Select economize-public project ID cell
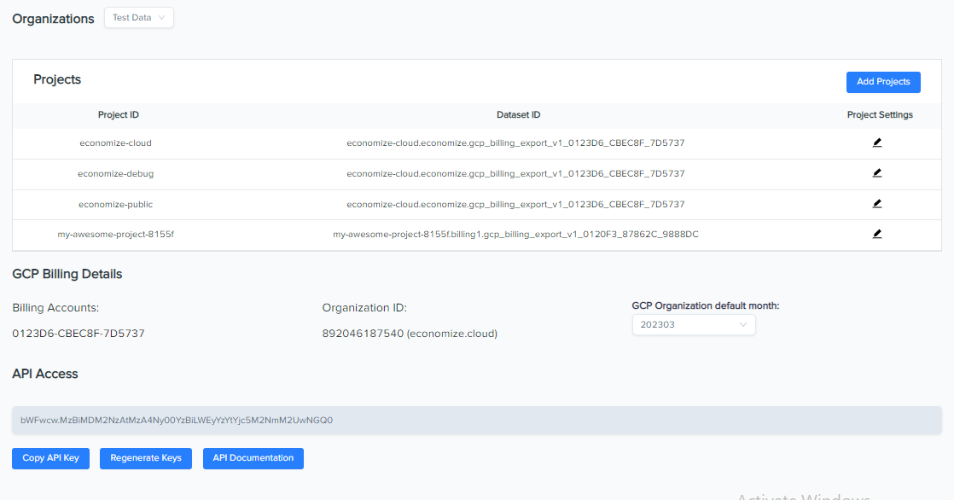This screenshot has height=500, width=954. 115,205
